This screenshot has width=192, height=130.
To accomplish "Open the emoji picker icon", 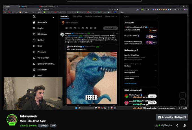I will click(83, 28).
